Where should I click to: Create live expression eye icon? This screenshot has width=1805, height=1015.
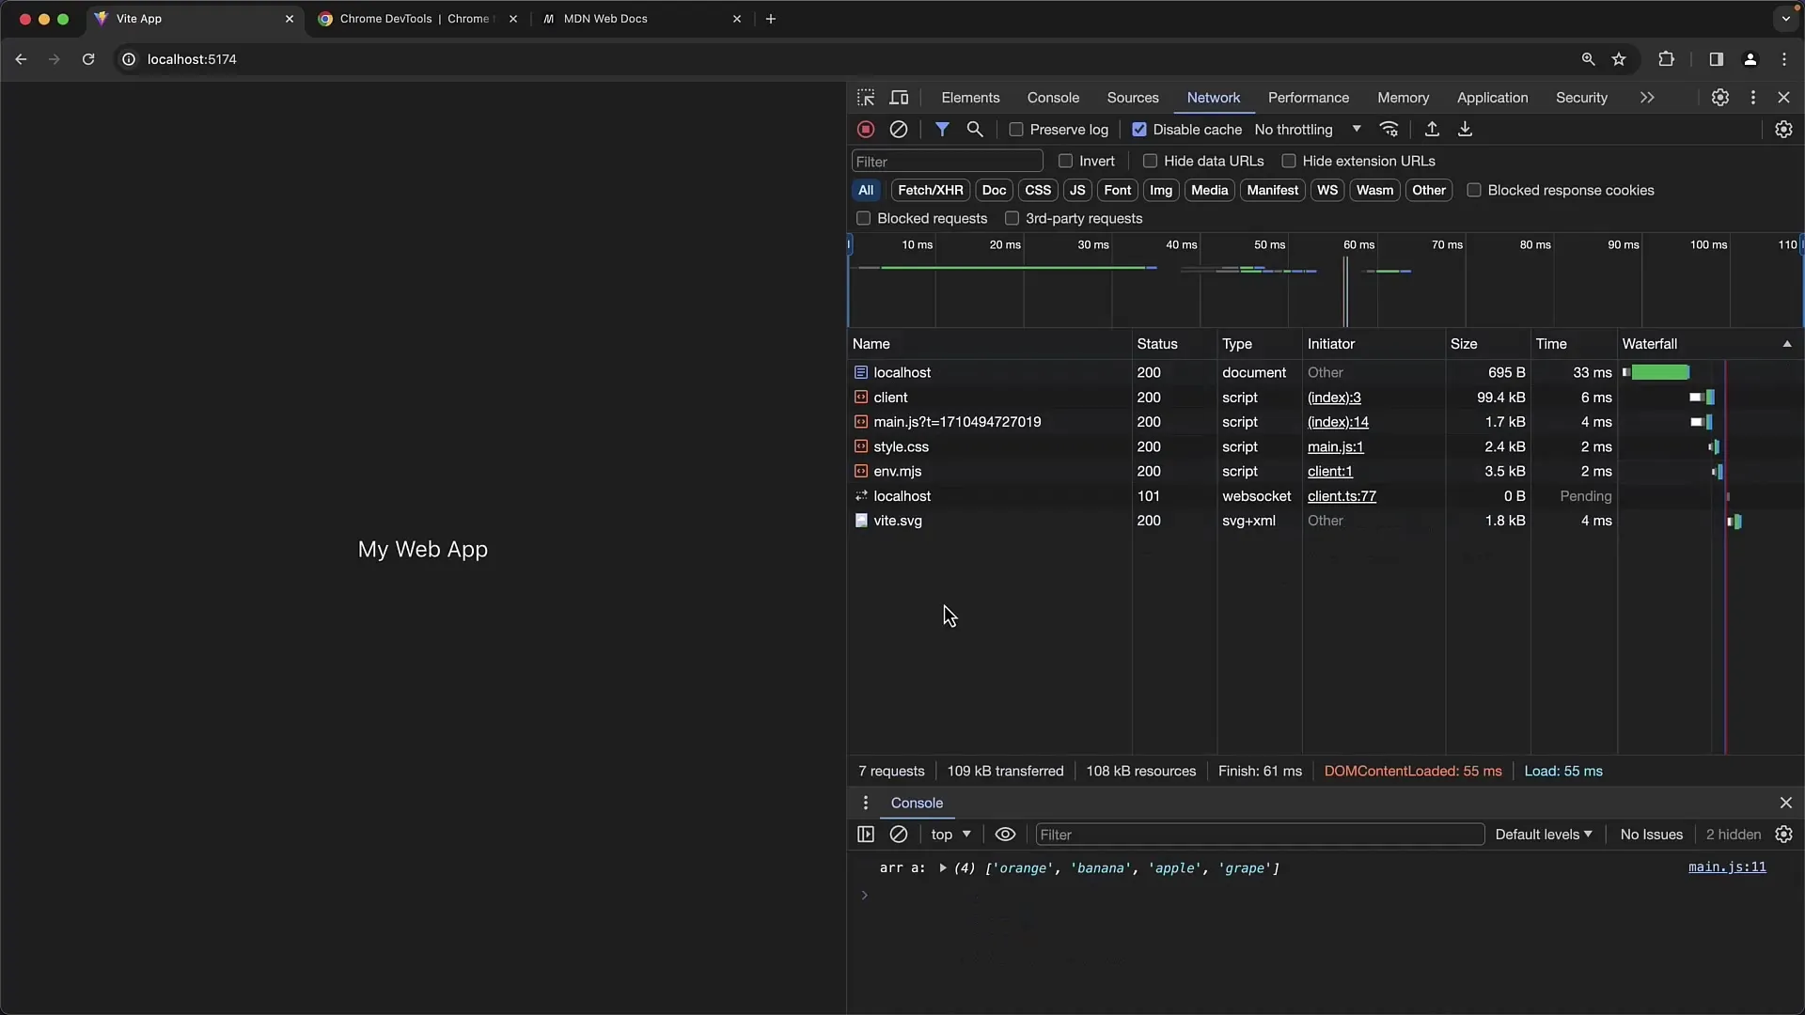pyautogui.click(x=1005, y=835)
